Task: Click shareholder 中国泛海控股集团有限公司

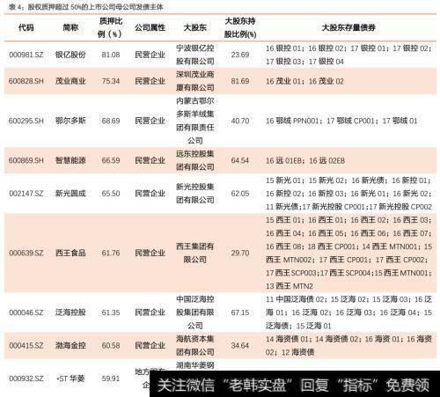Action: tap(195, 312)
